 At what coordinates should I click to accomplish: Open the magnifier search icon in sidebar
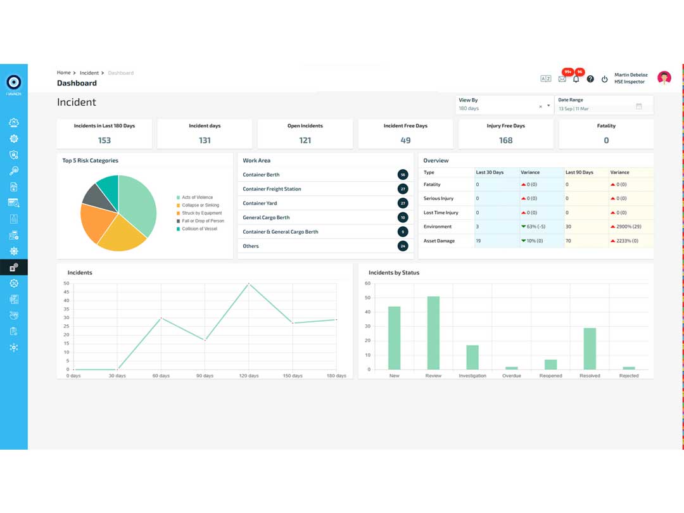(13, 170)
